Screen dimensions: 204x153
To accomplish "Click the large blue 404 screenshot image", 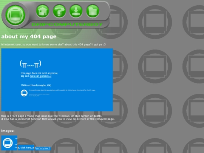I will pos(57,80).
